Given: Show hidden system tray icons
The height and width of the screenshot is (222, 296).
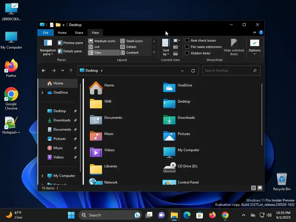Looking at the screenshot, I should 243,215.
